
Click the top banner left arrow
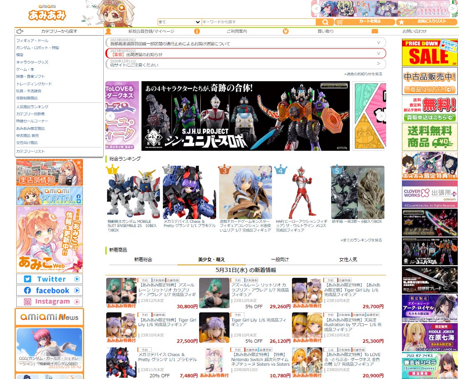[x=316, y=8]
